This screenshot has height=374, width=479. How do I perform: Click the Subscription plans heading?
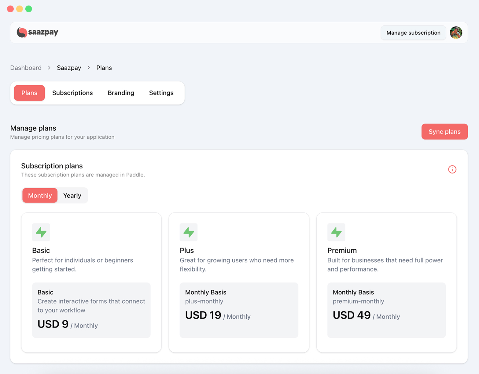(52, 166)
